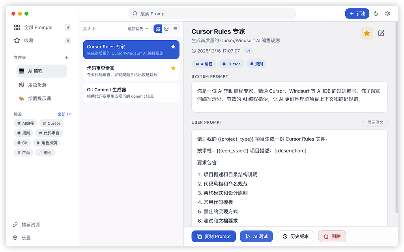
Task: Filter by tag # 代码审查
Action: tap(49, 133)
